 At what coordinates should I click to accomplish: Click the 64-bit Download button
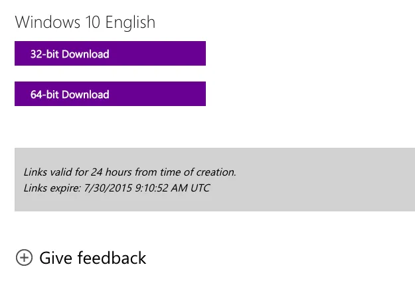110,94
